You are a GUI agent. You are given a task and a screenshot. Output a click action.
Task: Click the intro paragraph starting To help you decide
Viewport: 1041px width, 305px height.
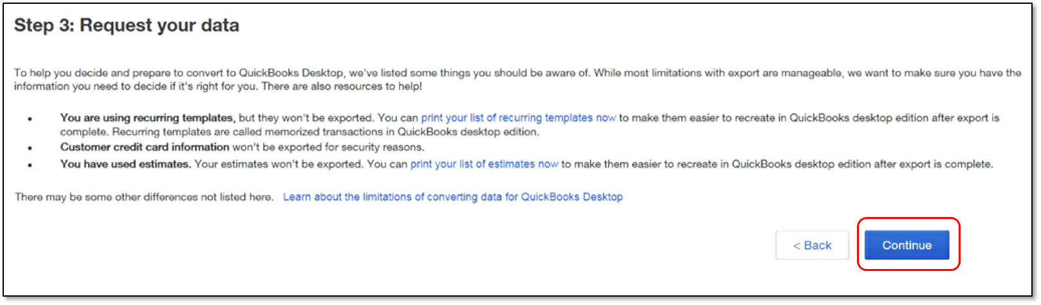coord(517,80)
